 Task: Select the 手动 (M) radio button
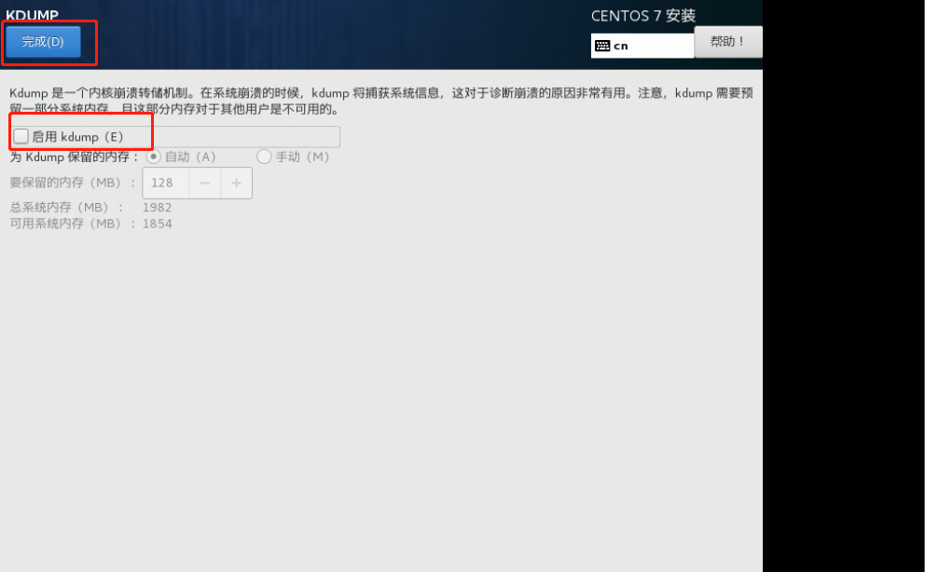pos(264,157)
